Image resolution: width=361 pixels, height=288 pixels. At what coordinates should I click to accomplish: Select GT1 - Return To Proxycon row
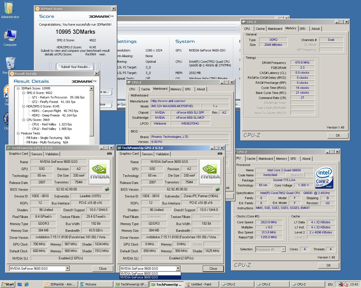[58, 97]
